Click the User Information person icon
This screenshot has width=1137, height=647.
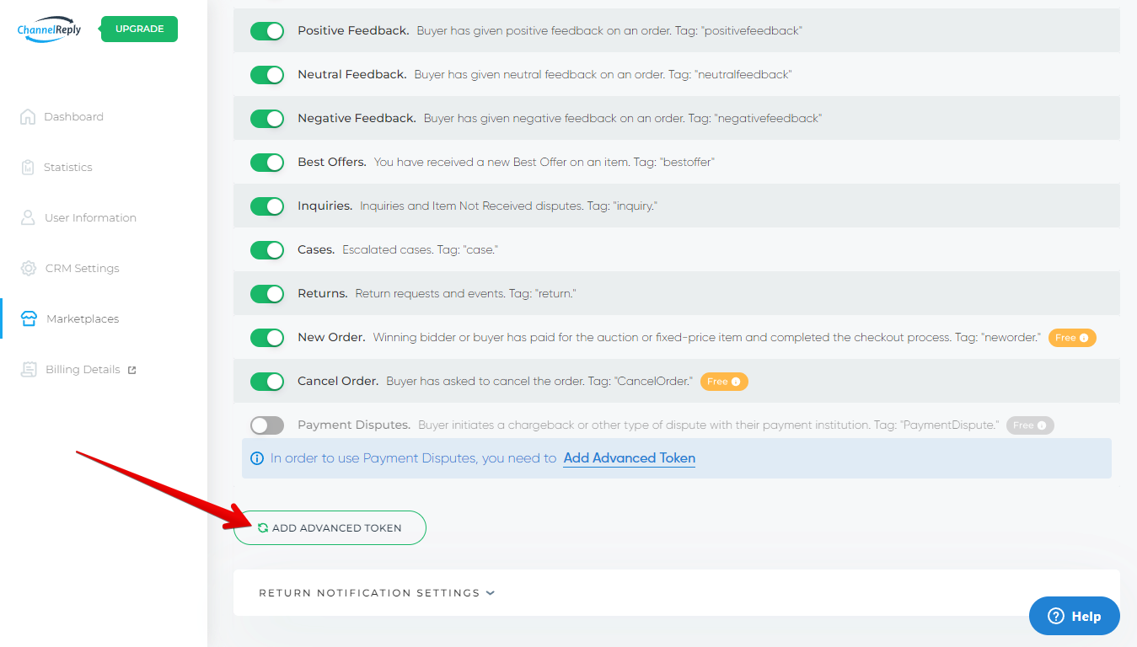tap(28, 217)
